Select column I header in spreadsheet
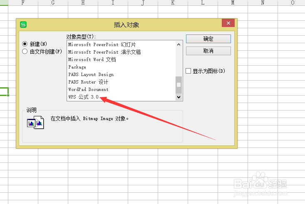 (113, 3)
